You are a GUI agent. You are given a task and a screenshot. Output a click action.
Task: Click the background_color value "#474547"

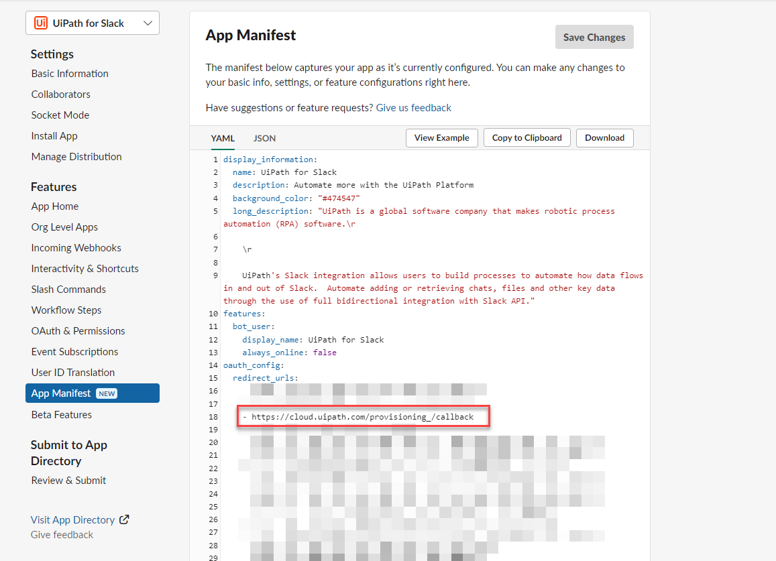pyautogui.click(x=339, y=198)
